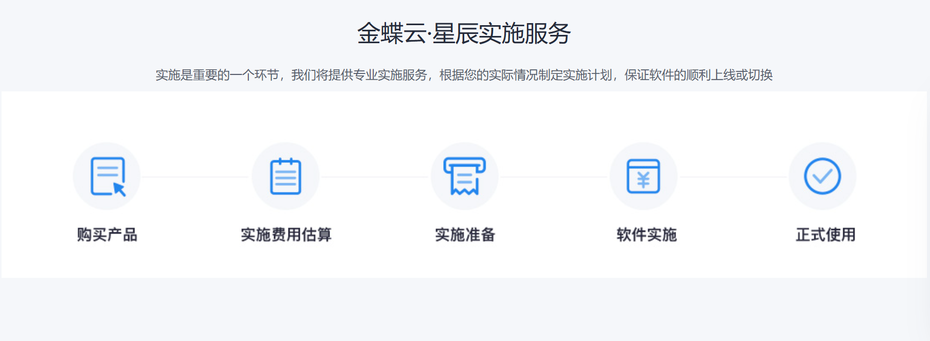Image resolution: width=930 pixels, height=341 pixels.
Task: Click connector line between 购买产品 and 实施费用估算
Action: coord(195,177)
